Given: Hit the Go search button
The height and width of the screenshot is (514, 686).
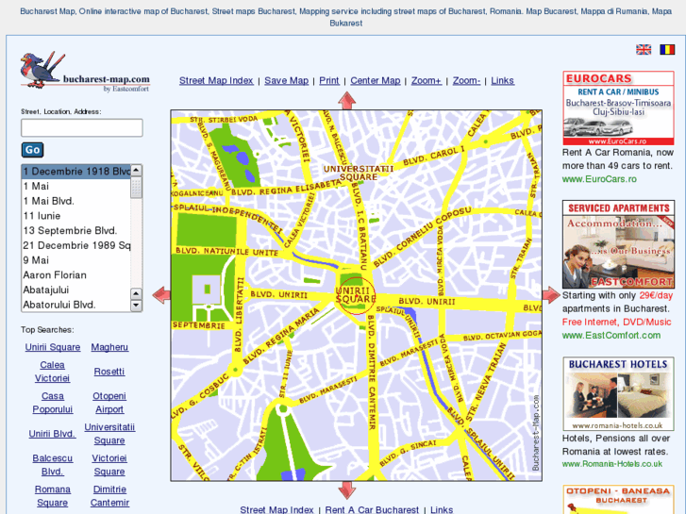Looking at the screenshot, I should pos(32,150).
